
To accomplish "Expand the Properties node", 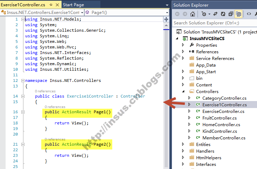I will pos(183,45).
